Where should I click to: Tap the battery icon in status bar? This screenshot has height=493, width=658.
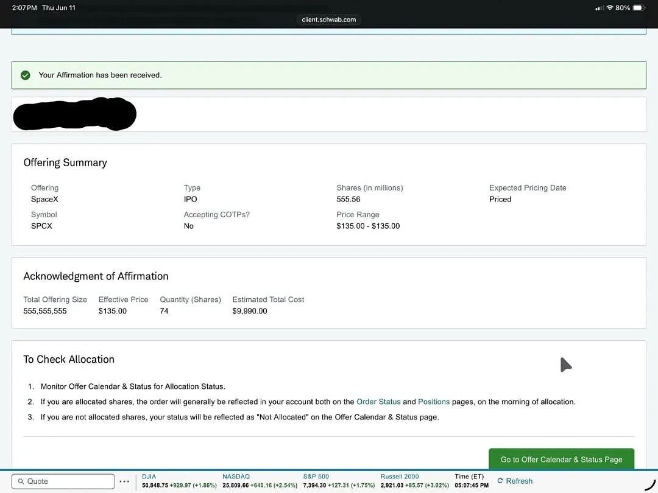coord(639,7)
